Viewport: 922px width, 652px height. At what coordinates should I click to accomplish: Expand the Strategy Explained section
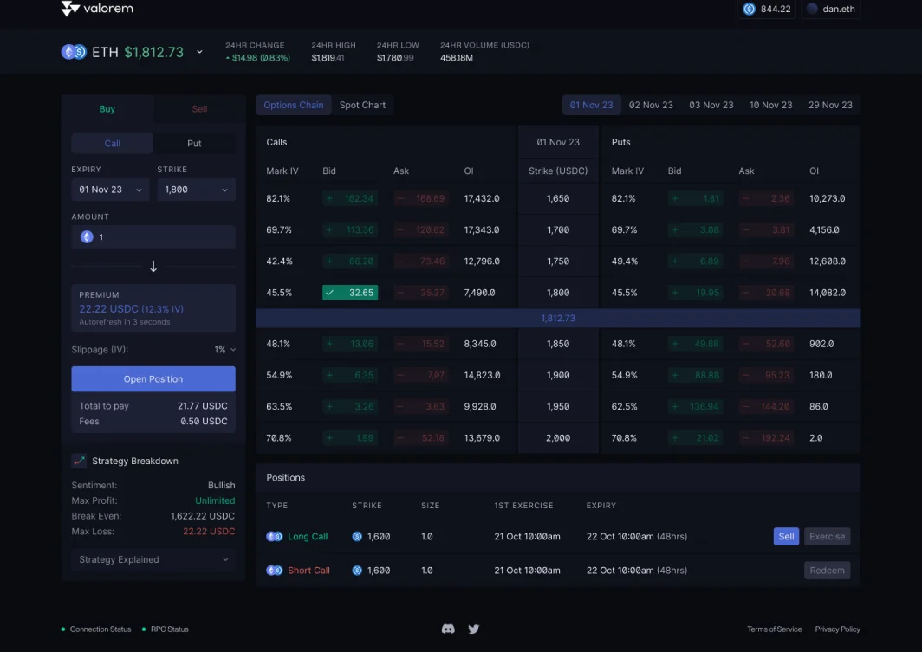(x=153, y=559)
